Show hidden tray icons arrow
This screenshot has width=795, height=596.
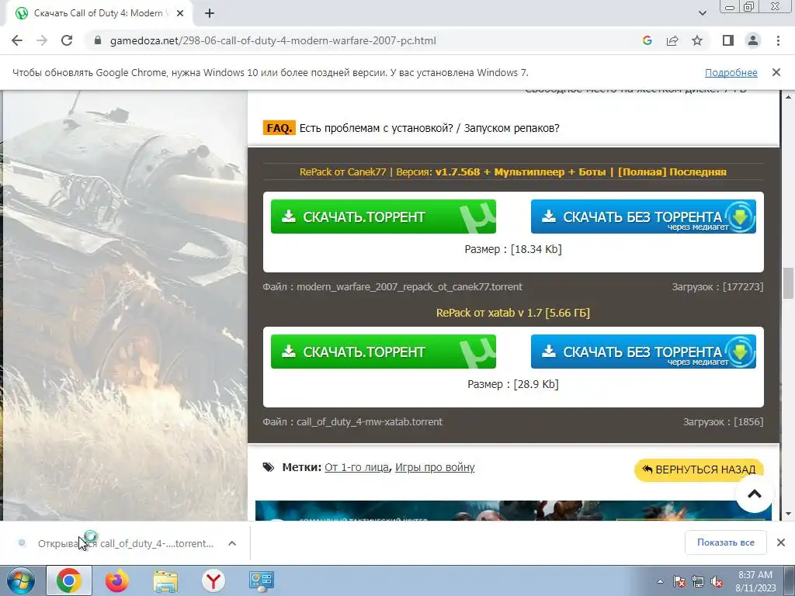coord(660,581)
